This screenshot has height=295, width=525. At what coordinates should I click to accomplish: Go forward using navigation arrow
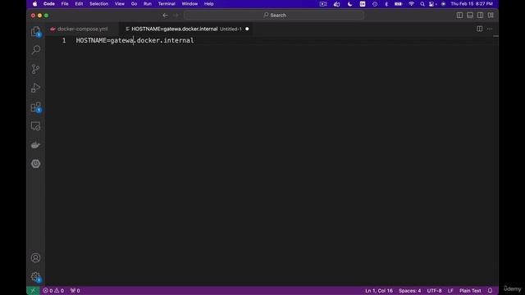pyautogui.click(x=176, y=15)
